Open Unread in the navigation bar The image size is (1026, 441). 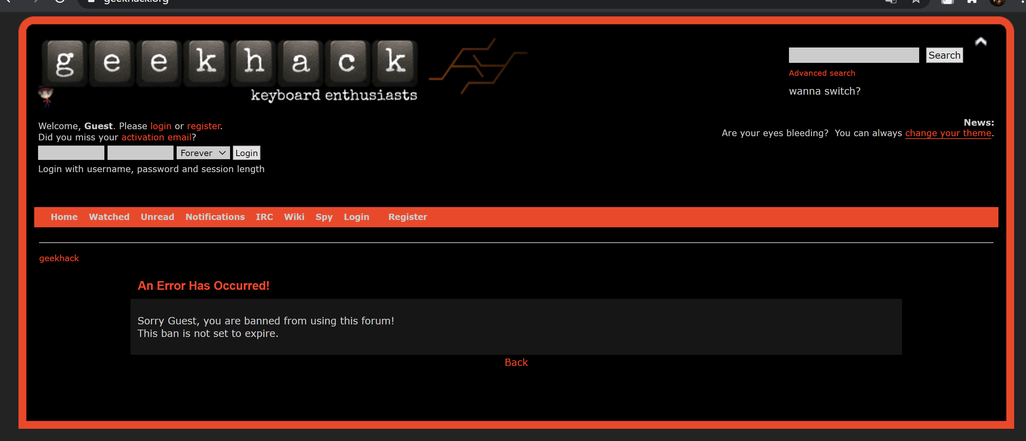[x=157, y=217]
